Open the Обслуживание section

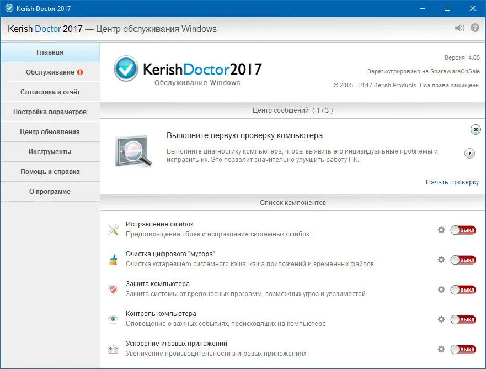click(x=50, y=72)
